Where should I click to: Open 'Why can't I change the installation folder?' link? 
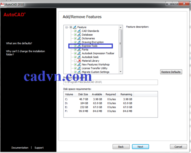(x=25, y=53)
